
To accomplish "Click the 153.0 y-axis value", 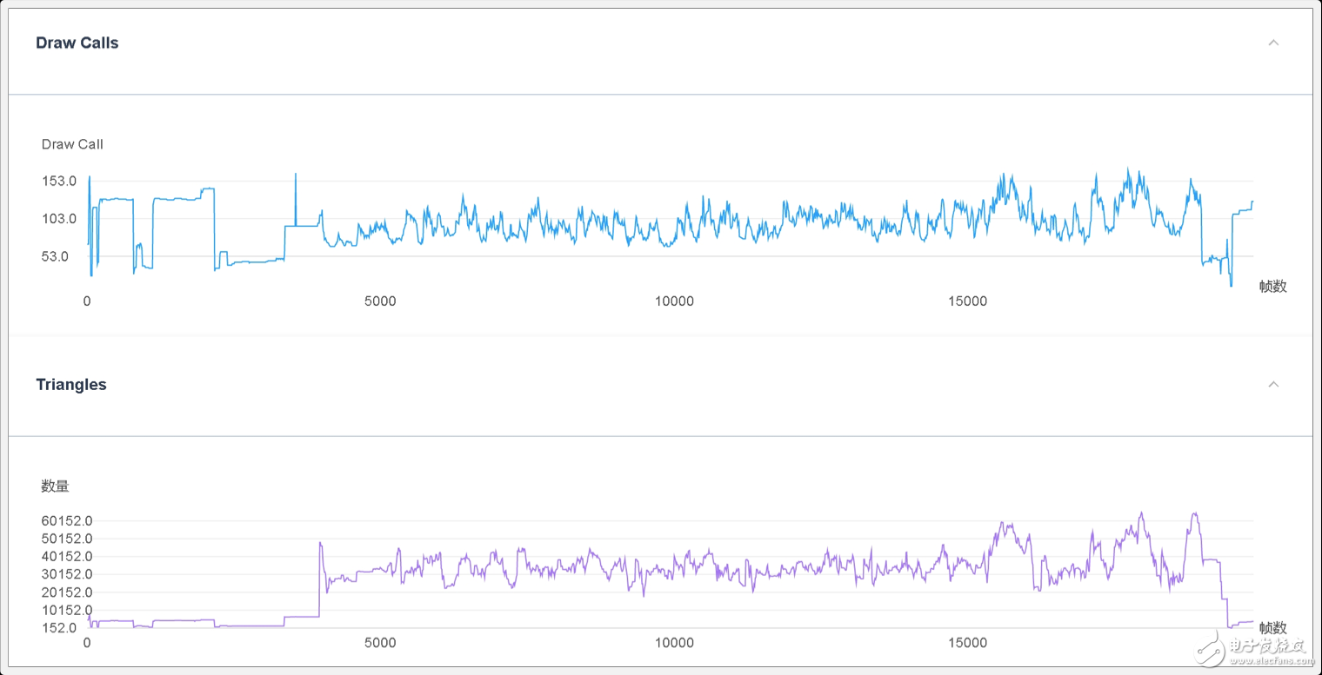I will [60, 181].
